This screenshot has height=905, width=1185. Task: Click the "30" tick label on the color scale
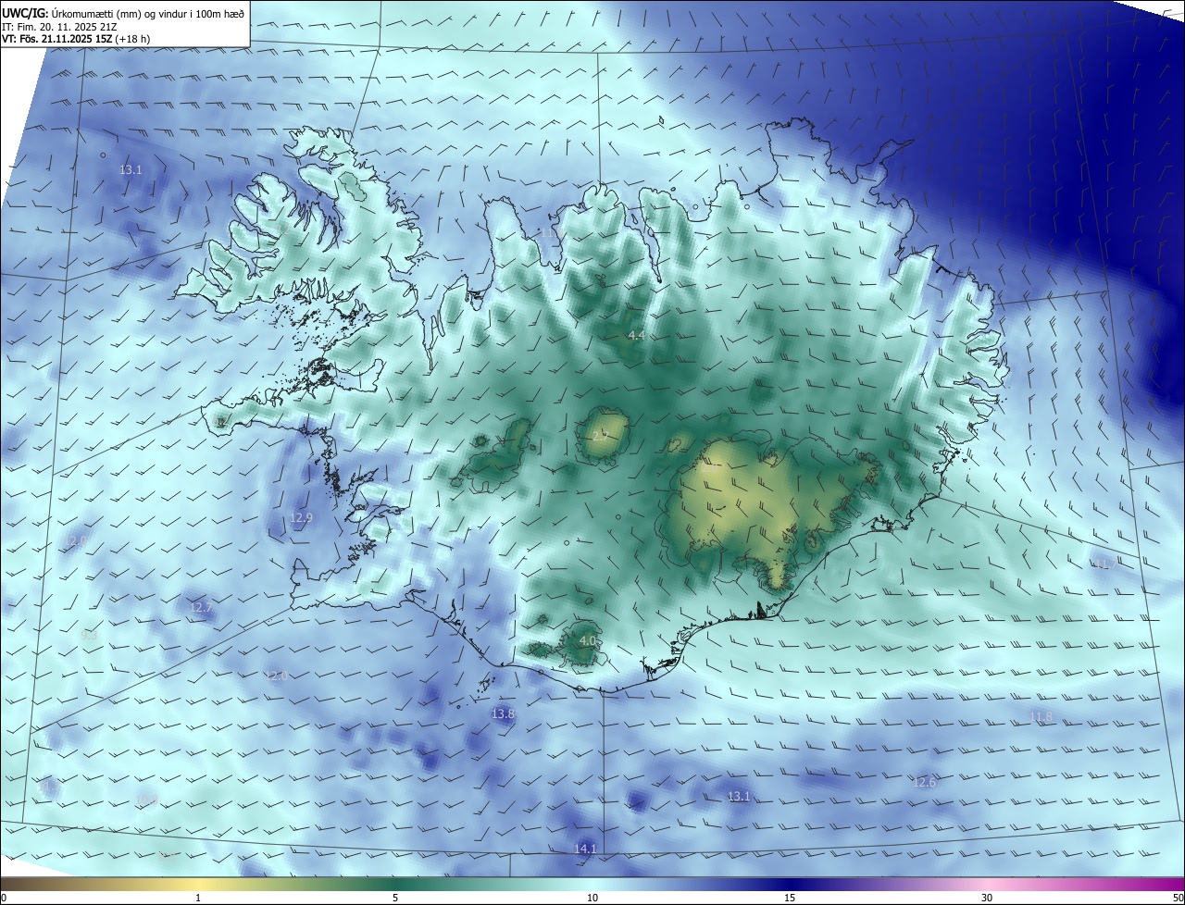(987, 898)
